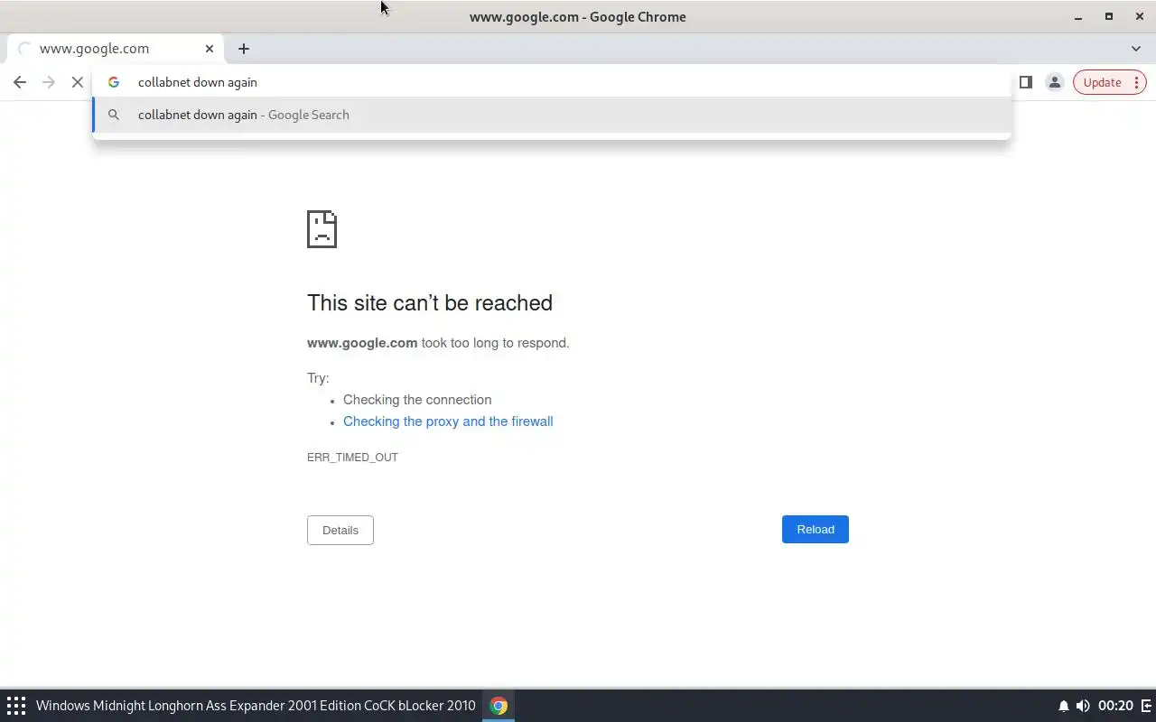Open the applications grid launcher
The width and height of the screenshot is (1156, 722).
(16, 706)
